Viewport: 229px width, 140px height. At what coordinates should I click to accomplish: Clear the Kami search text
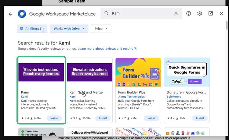pyautogui.click(x=176, y=13)
